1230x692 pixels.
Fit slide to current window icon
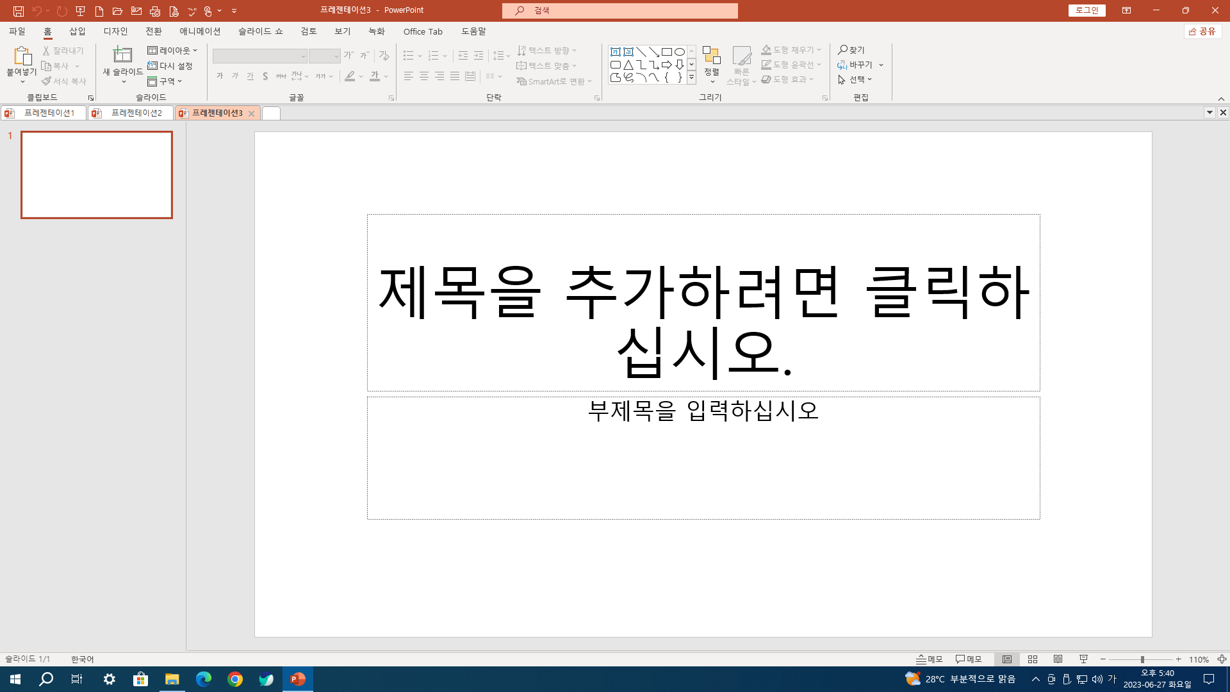click(x=1222, y=659)
